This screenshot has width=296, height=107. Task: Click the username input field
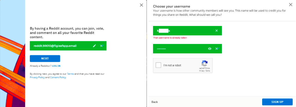pyautogui.click(x=187, y=31)
